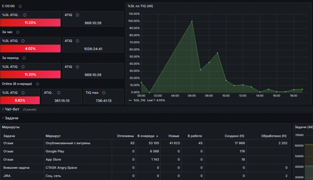Click info icon next to Online (В очереди)
Screen dimensions: 313x180
tap(38, 84)
